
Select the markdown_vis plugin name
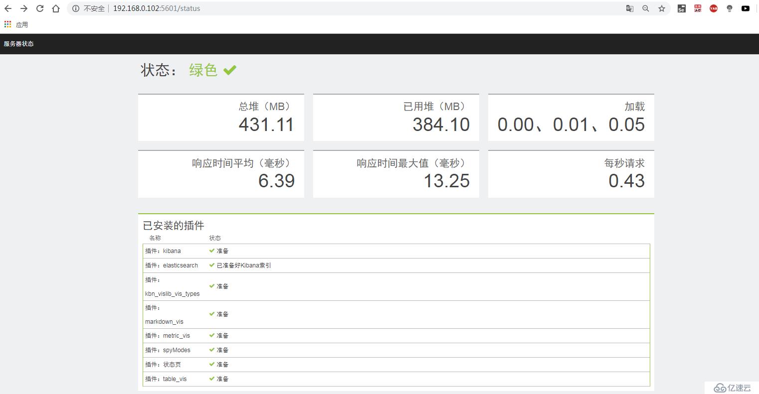coord(164,322)
